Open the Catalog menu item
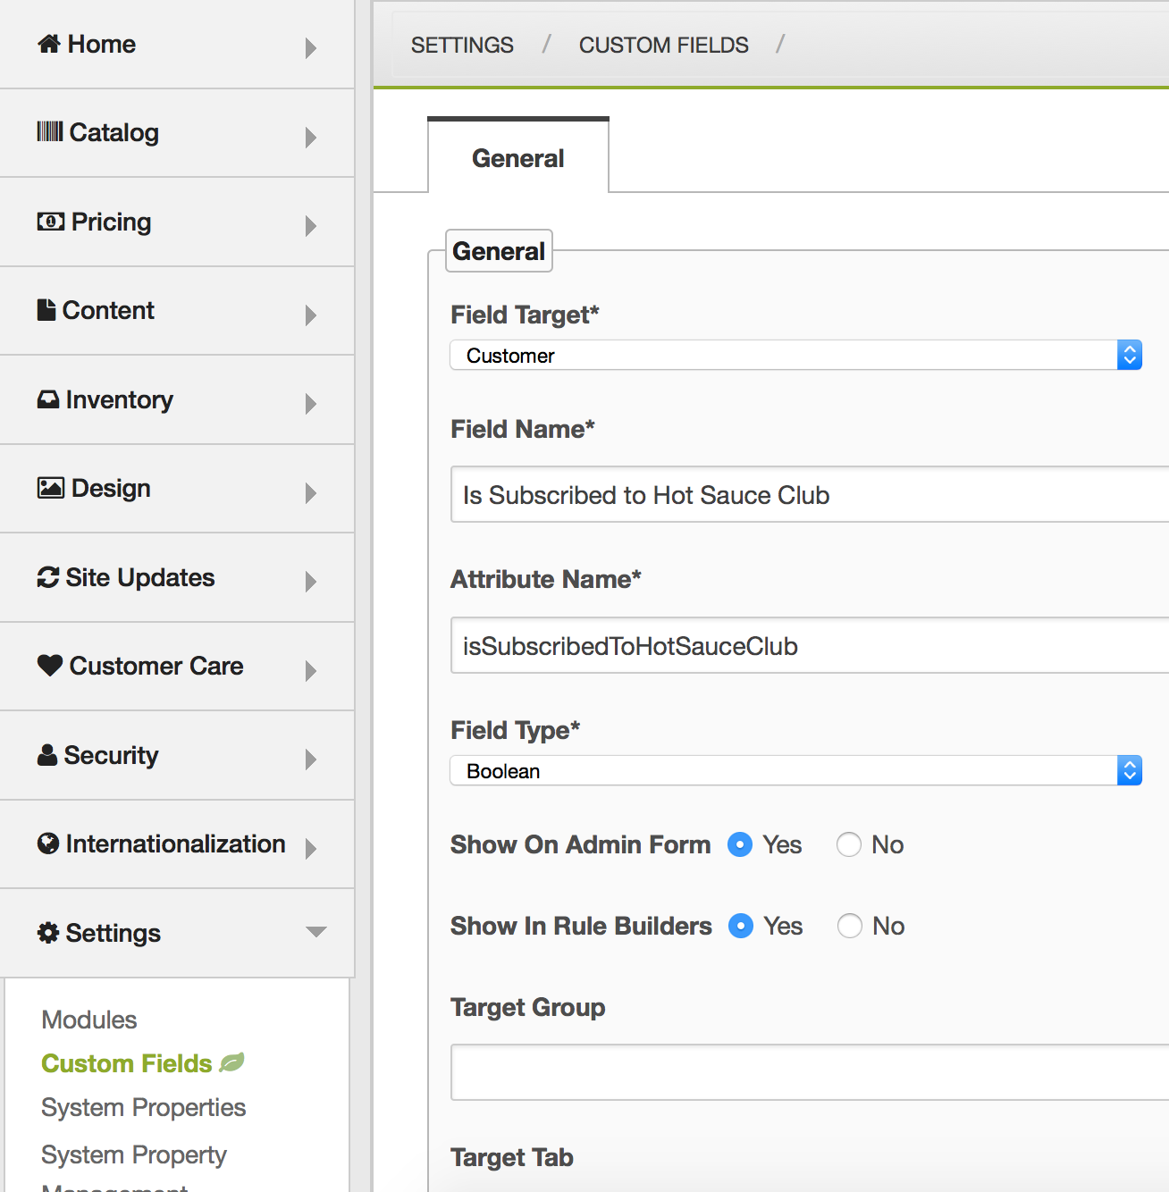This screenshot has height=1192, width=1169. point(177,133)
